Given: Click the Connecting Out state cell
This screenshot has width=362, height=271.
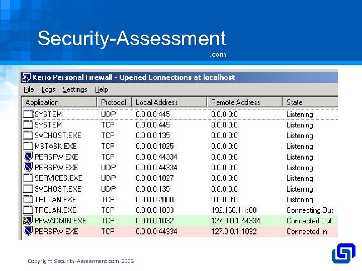Looking at the screenshot, I should (310, 210).
